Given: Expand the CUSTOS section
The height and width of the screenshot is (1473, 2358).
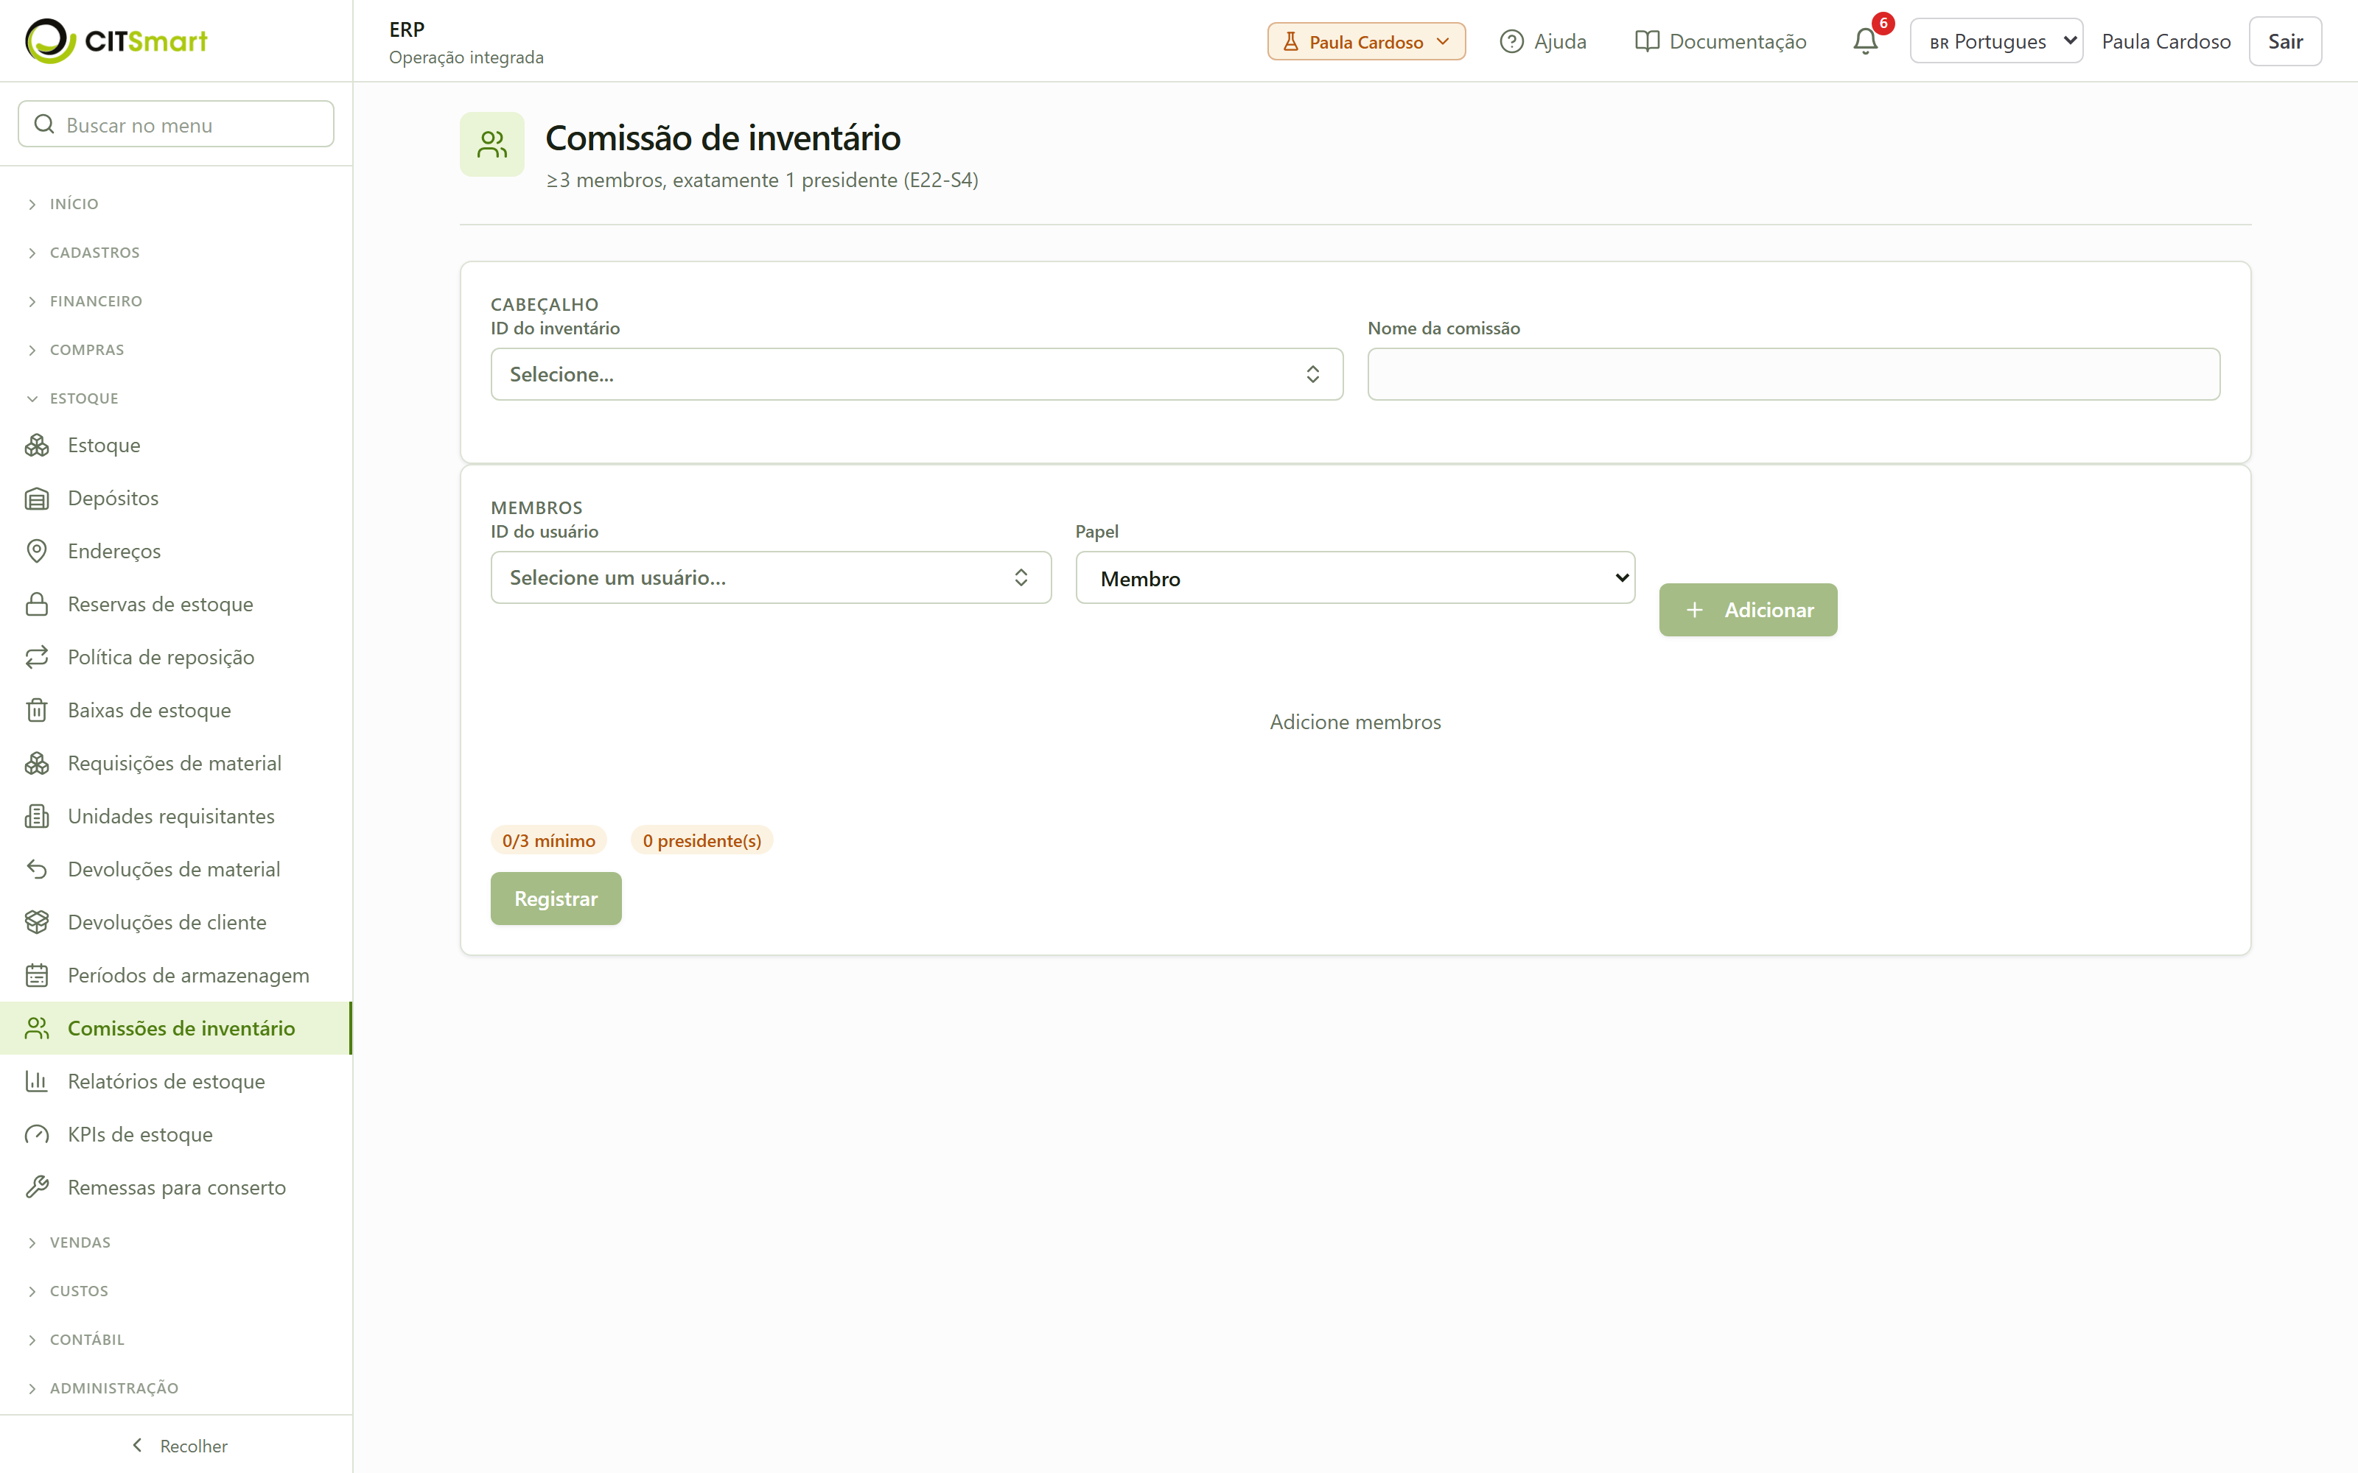Looking at the screenshot, I should point(67,1291).
